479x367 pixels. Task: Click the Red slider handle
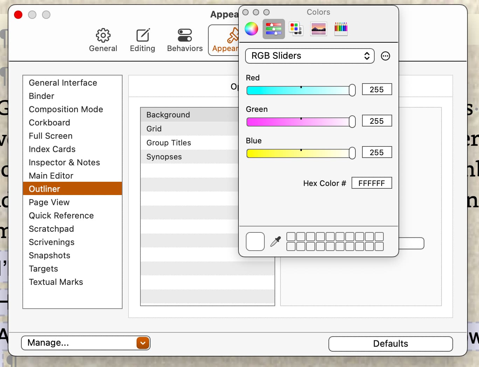(x=352, y=90)
